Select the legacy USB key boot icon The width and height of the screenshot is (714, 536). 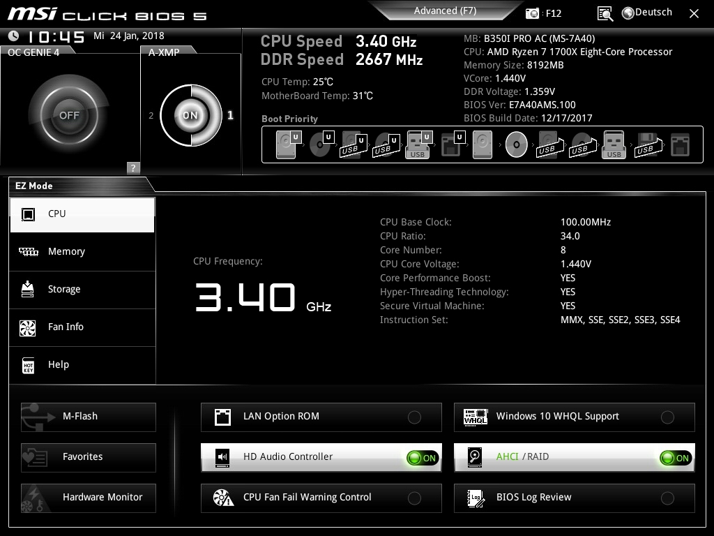pyautogui.click(x=614, y=144)
